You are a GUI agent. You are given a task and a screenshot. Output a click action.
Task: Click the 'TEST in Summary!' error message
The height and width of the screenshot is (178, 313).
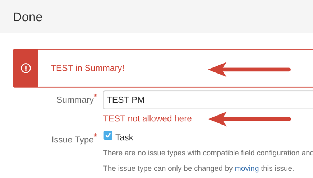point(88,68)
